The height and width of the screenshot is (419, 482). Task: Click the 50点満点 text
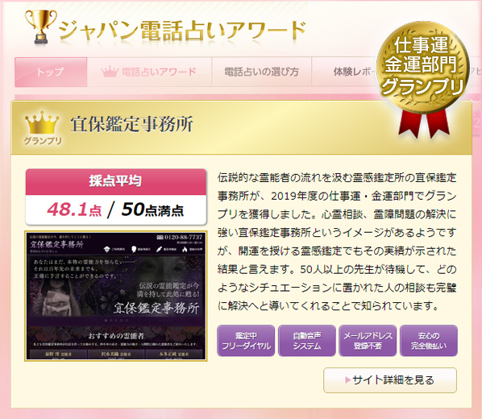152,209
